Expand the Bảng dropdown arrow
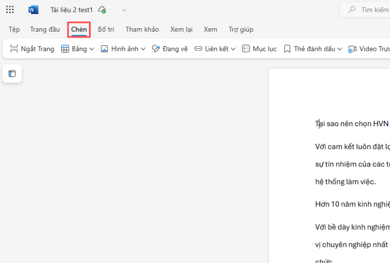The width and height of the screenshot is (390, 263). pyautogui.click(x=91, y=49)
